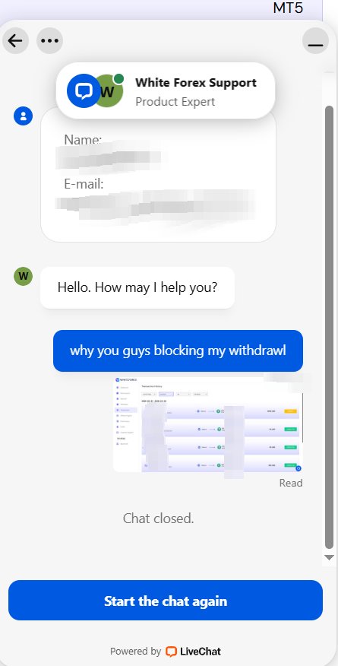Click the orange LiveChat logo in footer
The width and height of the screenshot is (338, 666).
click(x=172, y=651)
